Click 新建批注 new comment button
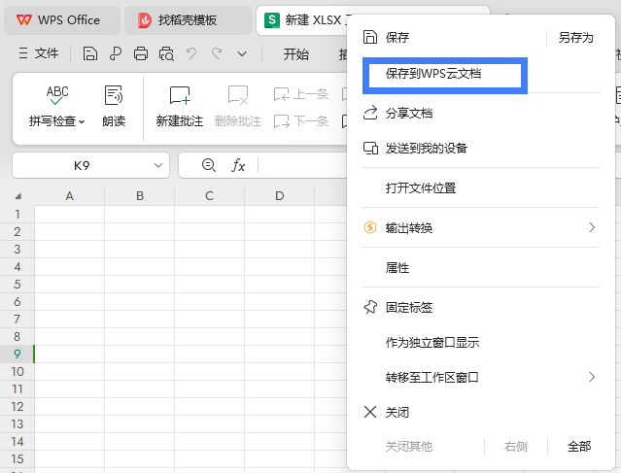Viewport: 621px width, 473px height. (x=180, y=107)
